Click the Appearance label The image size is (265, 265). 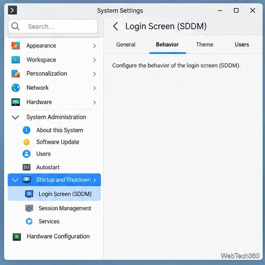[x=41, y=46]
